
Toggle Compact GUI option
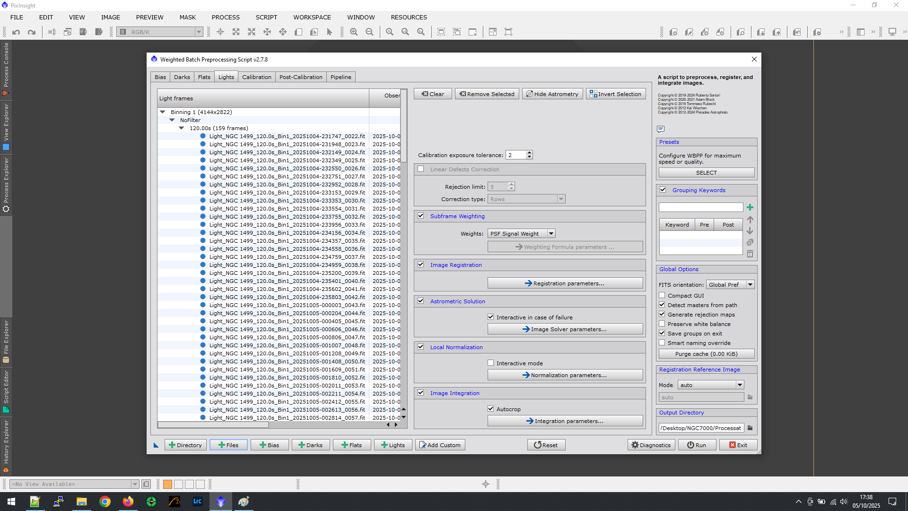(662, 296)
